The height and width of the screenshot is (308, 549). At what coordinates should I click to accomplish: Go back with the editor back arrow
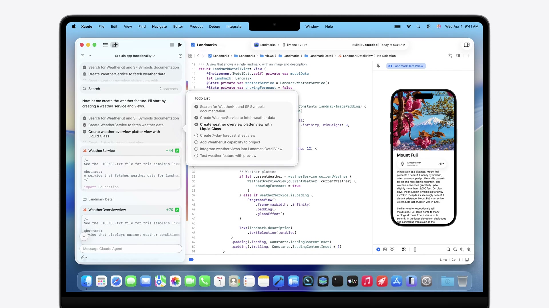(x=198, y=56)
